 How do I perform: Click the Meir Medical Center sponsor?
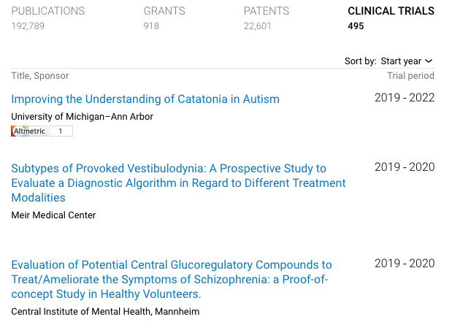(53, 215)
